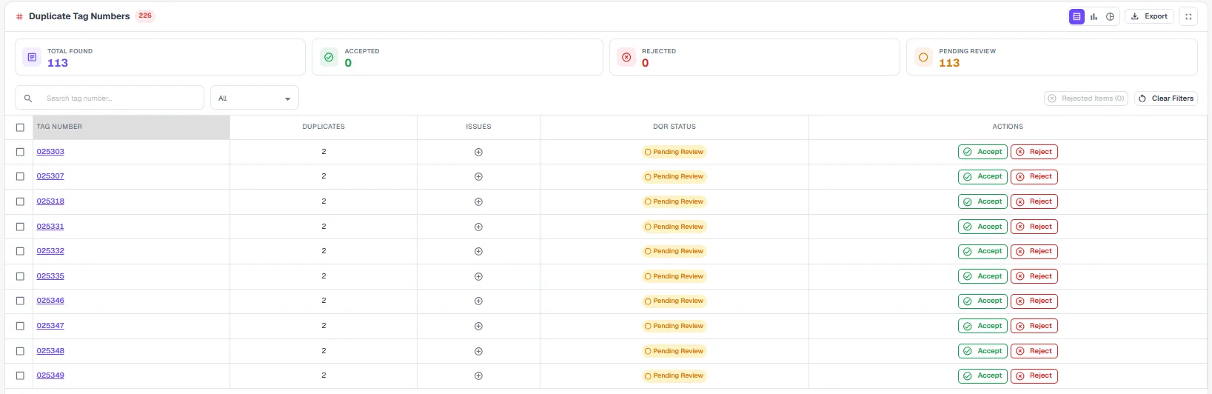Image resolution: width=1212 pixels, height=394 pixels.
Task: Expand issues plus icon for 025349
Action: 478,375
